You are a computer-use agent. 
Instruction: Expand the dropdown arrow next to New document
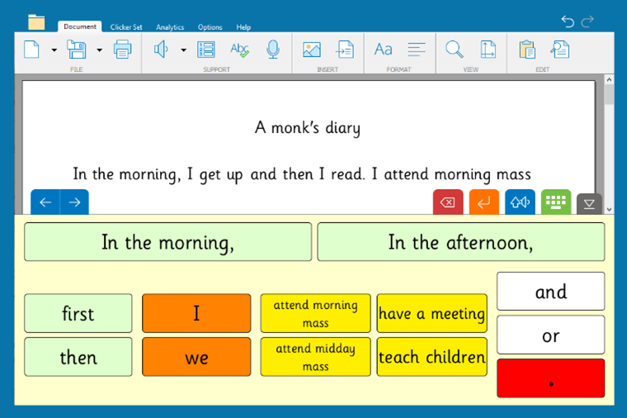tap(54, 50)
